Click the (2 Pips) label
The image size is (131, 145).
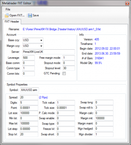(x=43, y=98)
